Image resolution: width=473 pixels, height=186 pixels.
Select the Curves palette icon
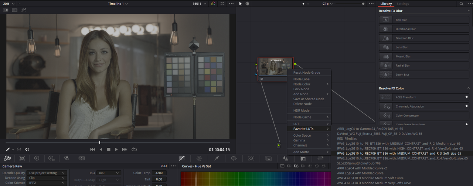tap(182, 158)
